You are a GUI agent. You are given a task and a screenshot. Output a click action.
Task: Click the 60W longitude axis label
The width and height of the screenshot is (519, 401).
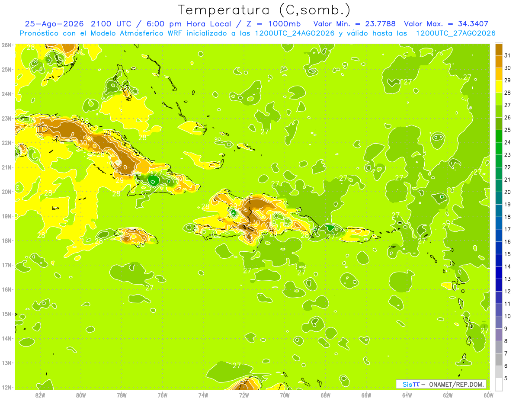click(489, 395)
